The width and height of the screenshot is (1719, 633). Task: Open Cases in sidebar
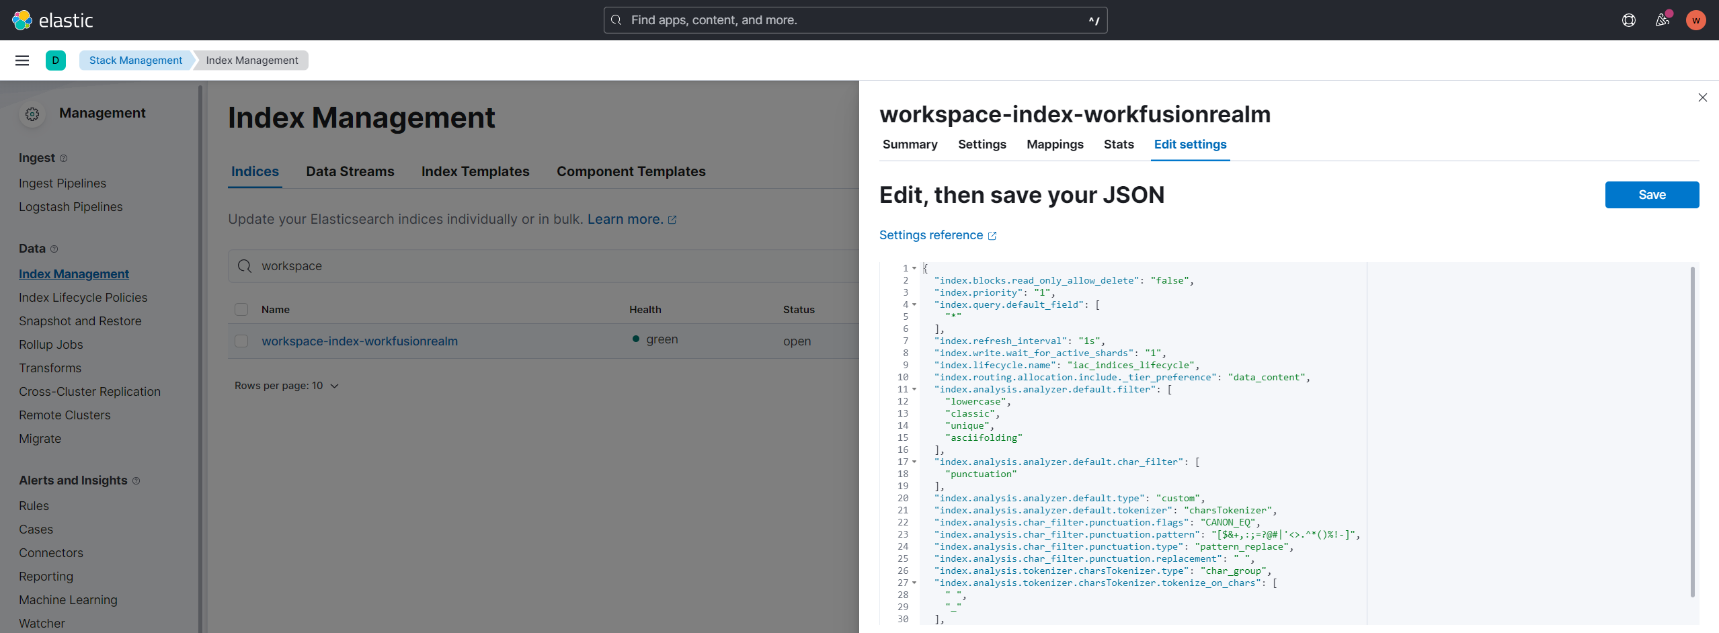click(x=36, y=530)
